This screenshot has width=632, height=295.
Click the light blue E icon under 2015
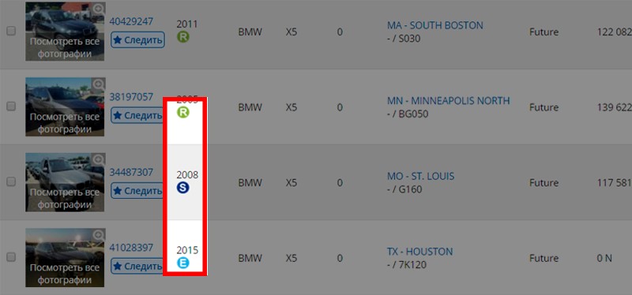[x=183, y=263]
